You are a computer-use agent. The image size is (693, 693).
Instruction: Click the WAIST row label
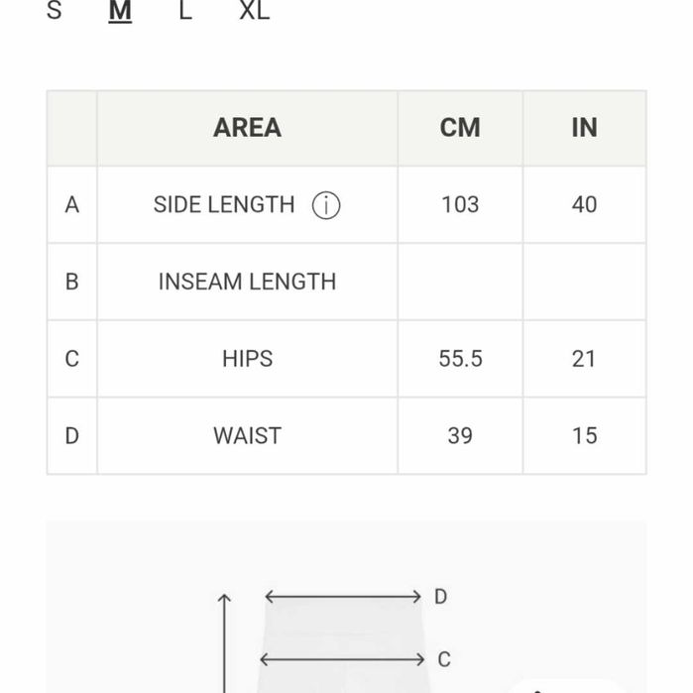(x=247, y=436)
